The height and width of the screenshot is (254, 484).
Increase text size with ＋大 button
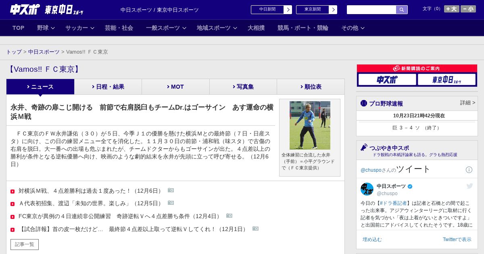[452, 9]
